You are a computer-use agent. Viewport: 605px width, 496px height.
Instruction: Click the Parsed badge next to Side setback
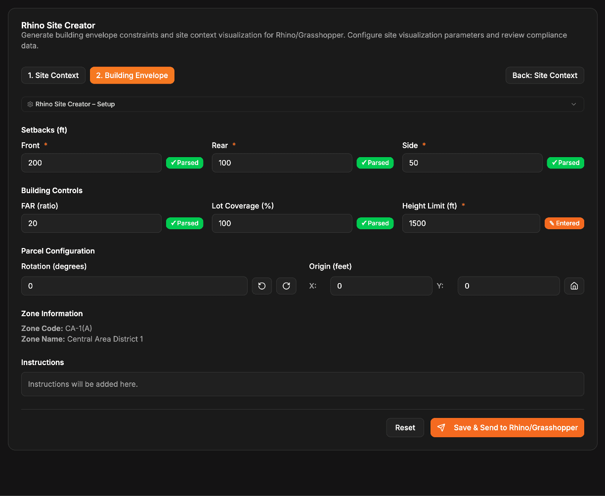click(x=565, y=163)
